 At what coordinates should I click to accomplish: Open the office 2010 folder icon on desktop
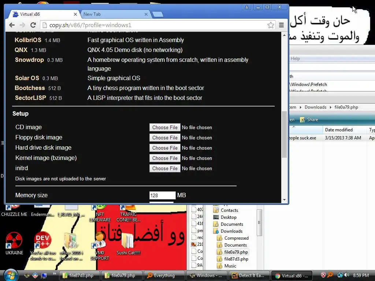(x=71, y=246)
